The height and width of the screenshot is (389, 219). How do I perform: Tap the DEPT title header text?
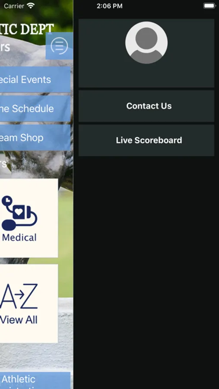click(x=37, y=29)
